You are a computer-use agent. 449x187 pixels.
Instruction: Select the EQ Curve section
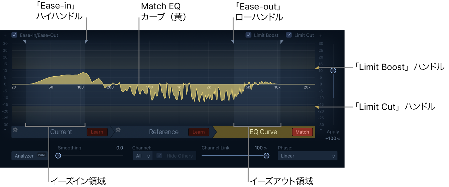(x=263, y=132)
